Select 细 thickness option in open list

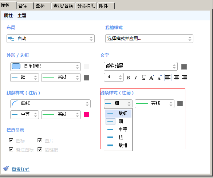click(x=118, y=121)
